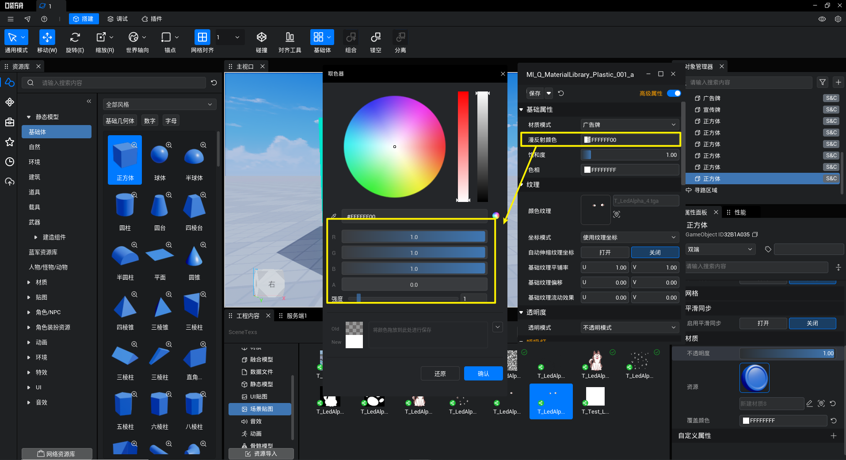Click the 通用模式 selection mode tool
846x460 pixels.
click(x=16, y=42)
